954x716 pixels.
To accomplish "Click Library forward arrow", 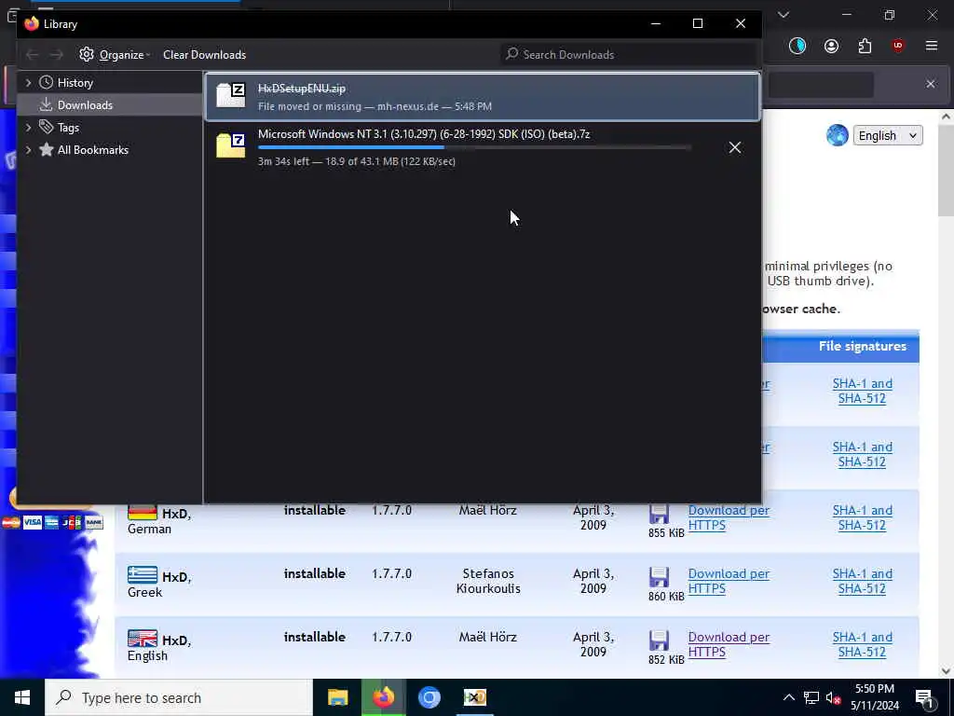I will (x=56, y=55).
